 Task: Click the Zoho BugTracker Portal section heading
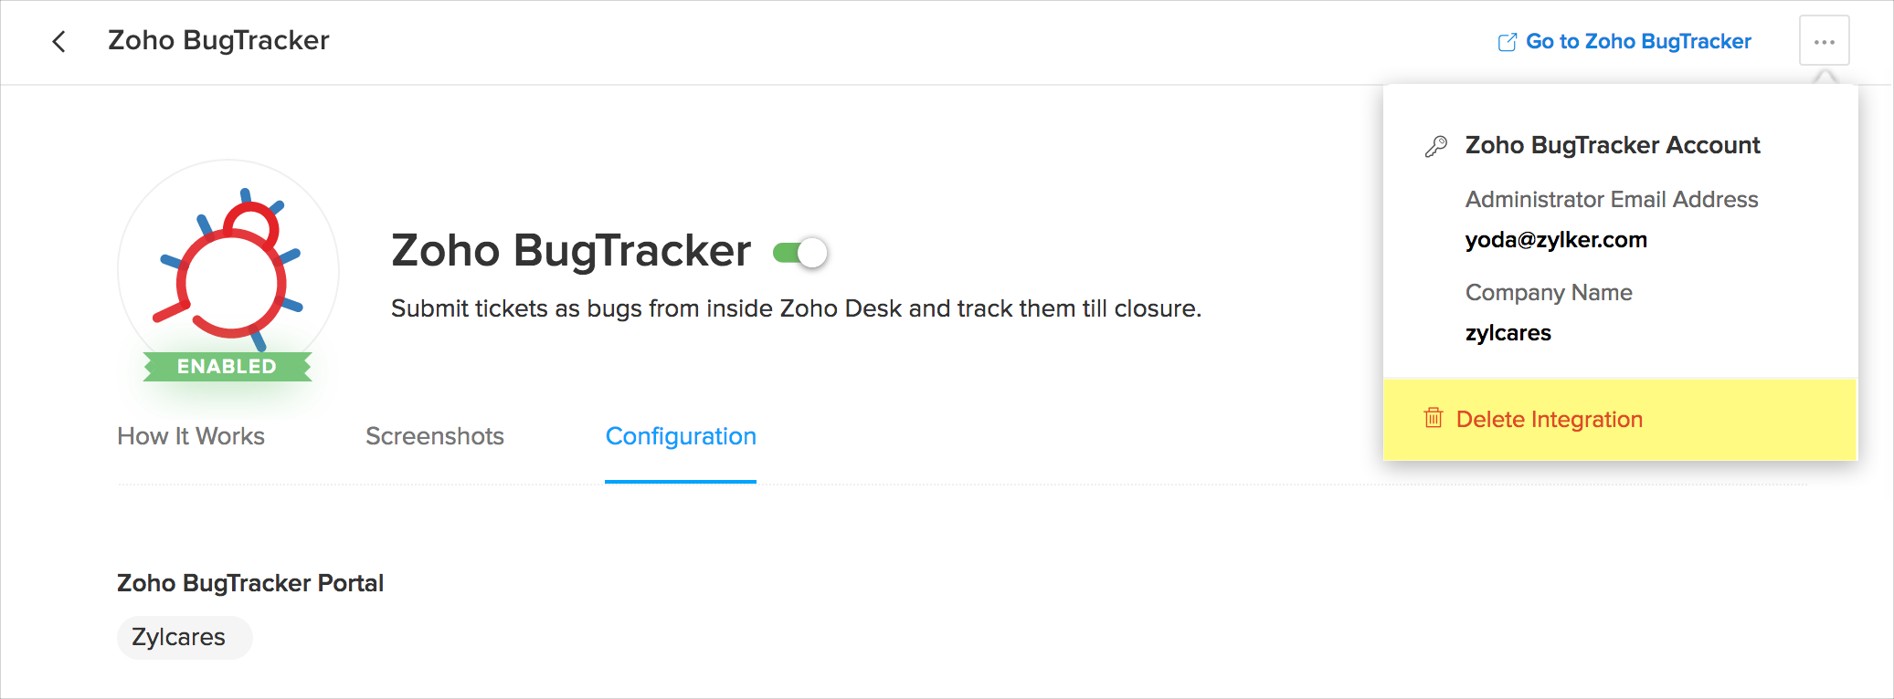(250, 583)
